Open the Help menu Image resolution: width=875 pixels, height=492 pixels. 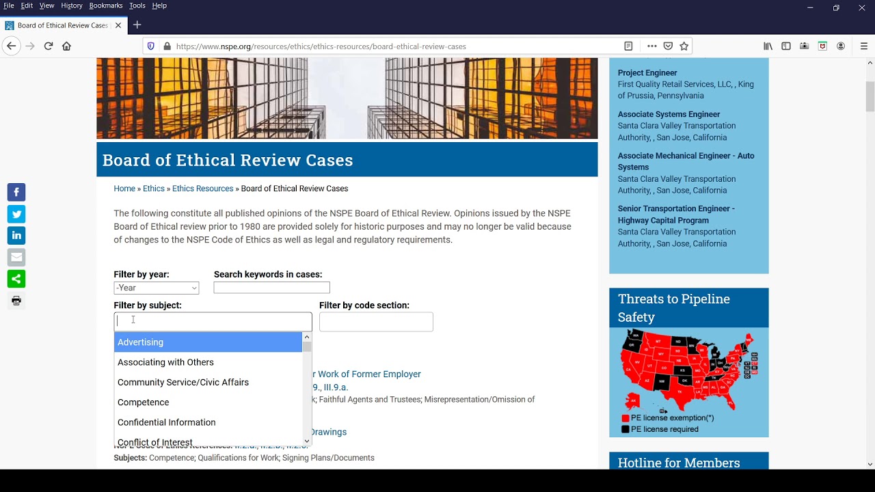[x=159, y=5]
